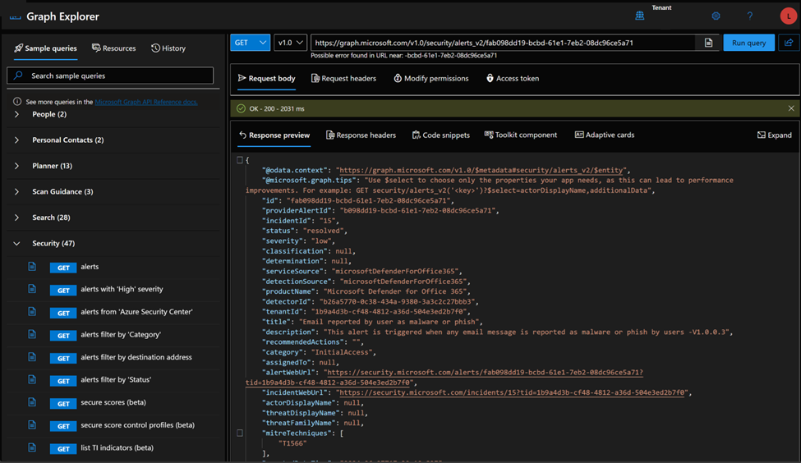801x463 pixels.
Task: Dismiss the OK 200 status banner
Action: pos(791,108)
